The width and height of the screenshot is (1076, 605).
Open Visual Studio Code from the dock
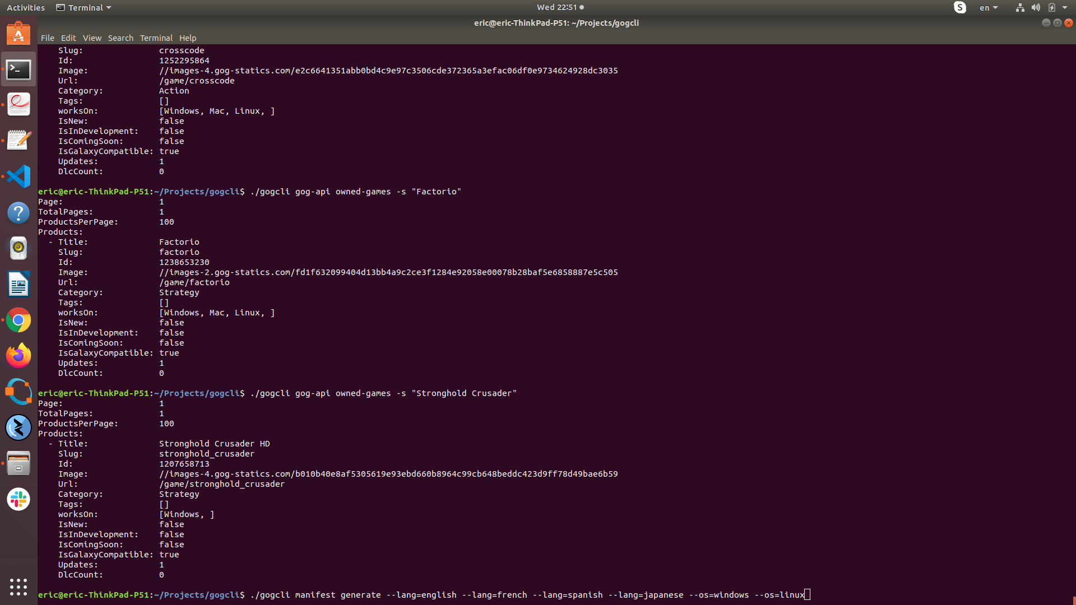pos(18,176)
